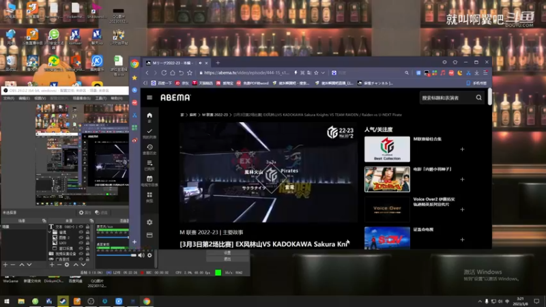Open new browser tab with plus button
Viewport: 546px width, 307px height.
coord(218,63)
